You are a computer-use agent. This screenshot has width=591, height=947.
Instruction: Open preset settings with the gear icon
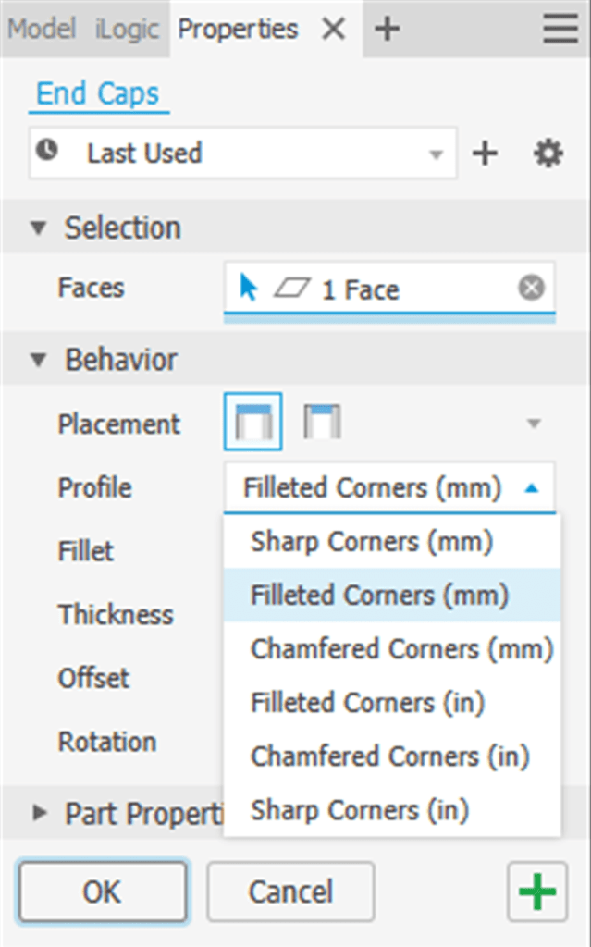coord(548,154)
